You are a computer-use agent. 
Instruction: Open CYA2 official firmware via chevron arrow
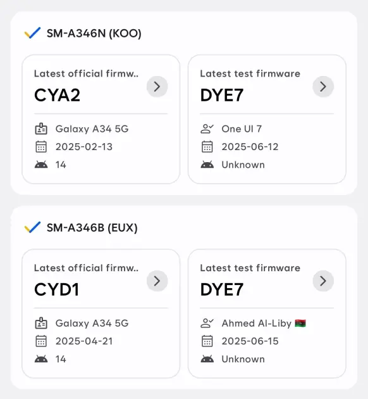point(157,87)
